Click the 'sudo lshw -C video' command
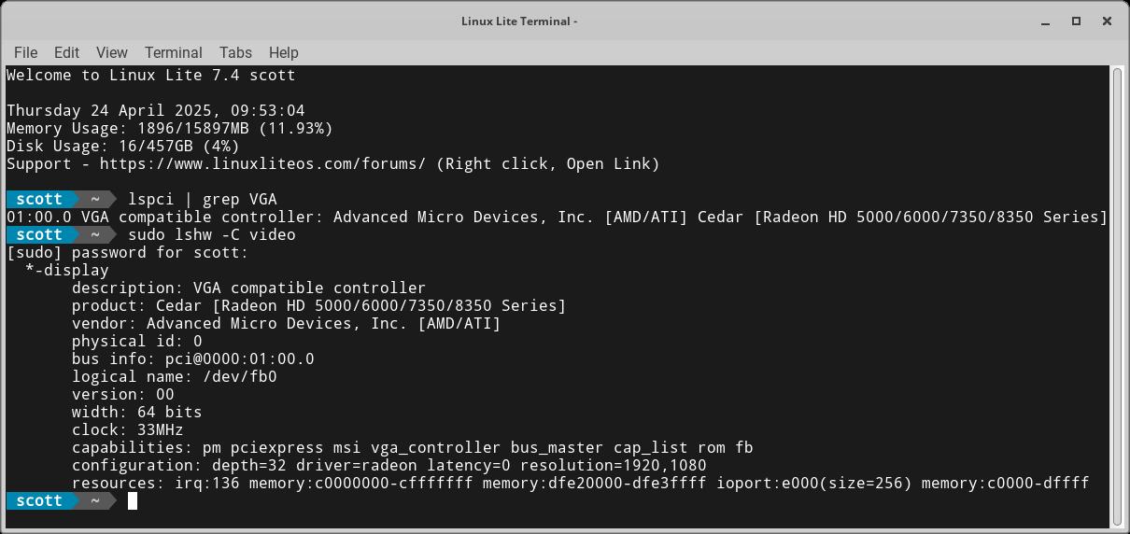 click(211, 234)
